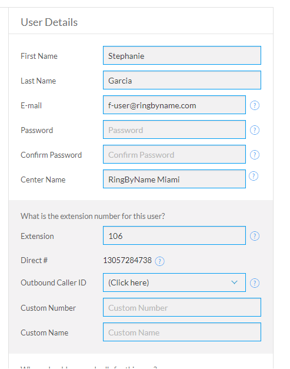Focus the Extension field showing 106

coord(174,235)
